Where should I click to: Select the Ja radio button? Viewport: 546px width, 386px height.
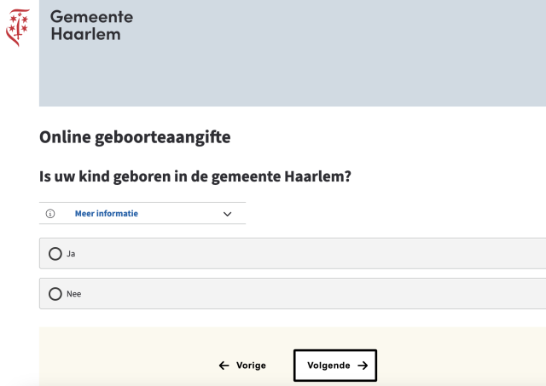coord(55,254)
